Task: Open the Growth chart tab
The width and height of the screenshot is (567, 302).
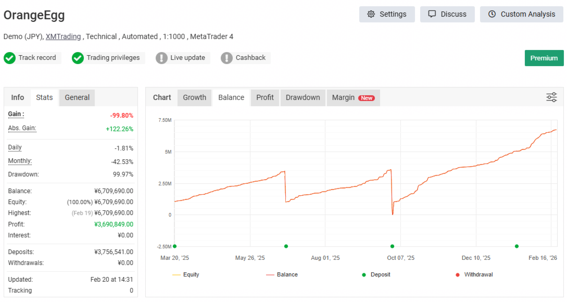Action: pos(195,98)
